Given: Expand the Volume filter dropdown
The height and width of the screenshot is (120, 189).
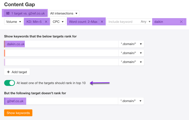Looking at the screenshot, I should (13, 22).
